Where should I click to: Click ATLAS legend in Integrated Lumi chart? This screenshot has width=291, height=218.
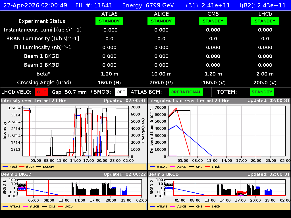point(159,167)
